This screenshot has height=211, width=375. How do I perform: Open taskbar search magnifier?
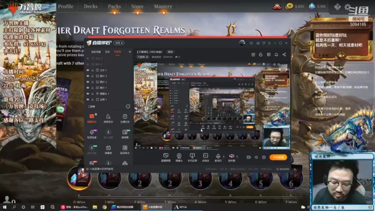[x=14, y=207]
